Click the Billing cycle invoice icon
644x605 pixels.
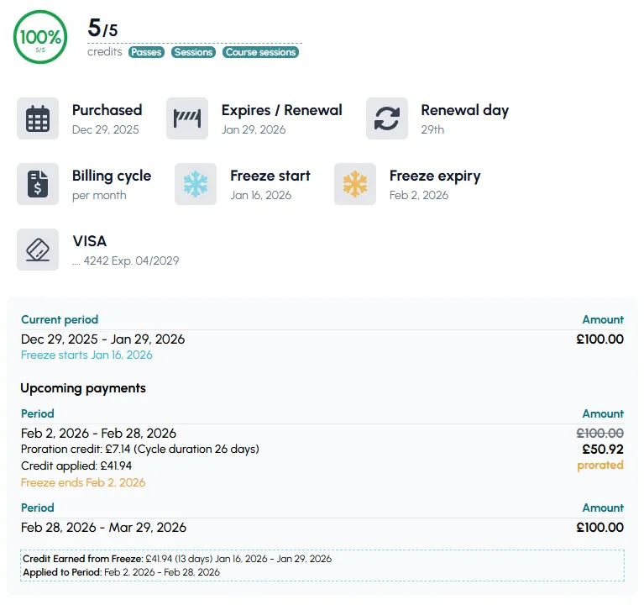[38, 184]
